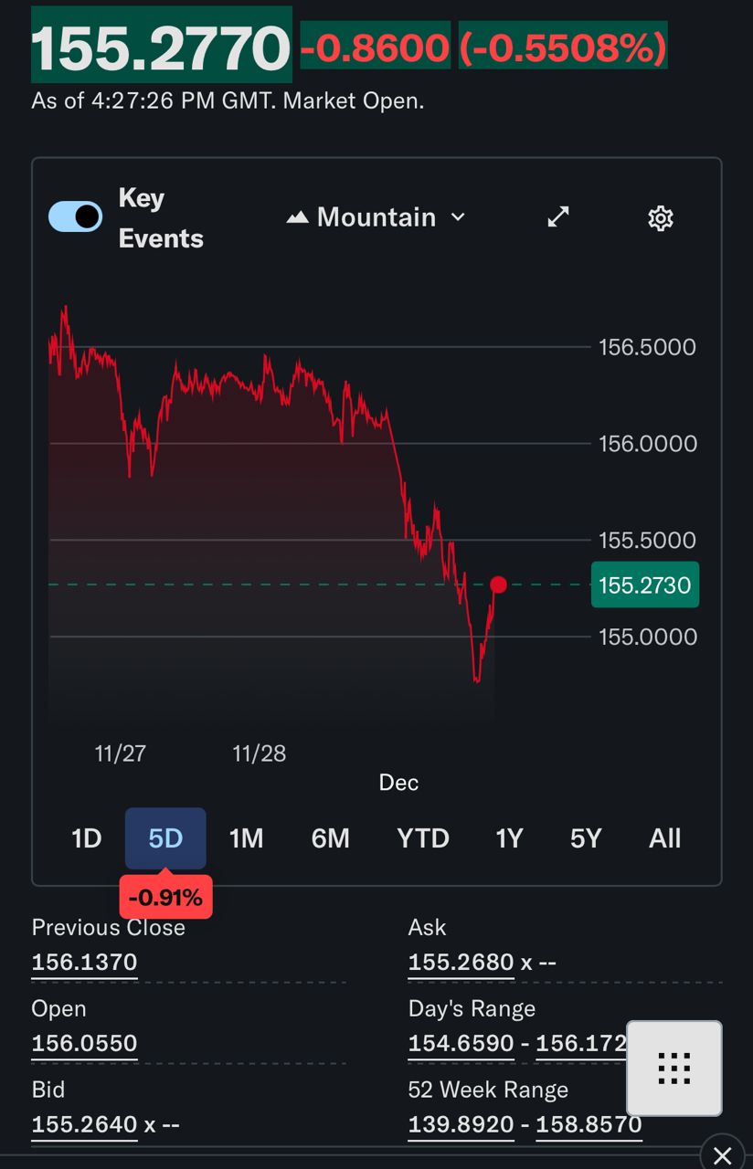Tap the Bid value 155.2640
The width and height of the screenshot is (753, 1169).
(x=84, y=1124)
